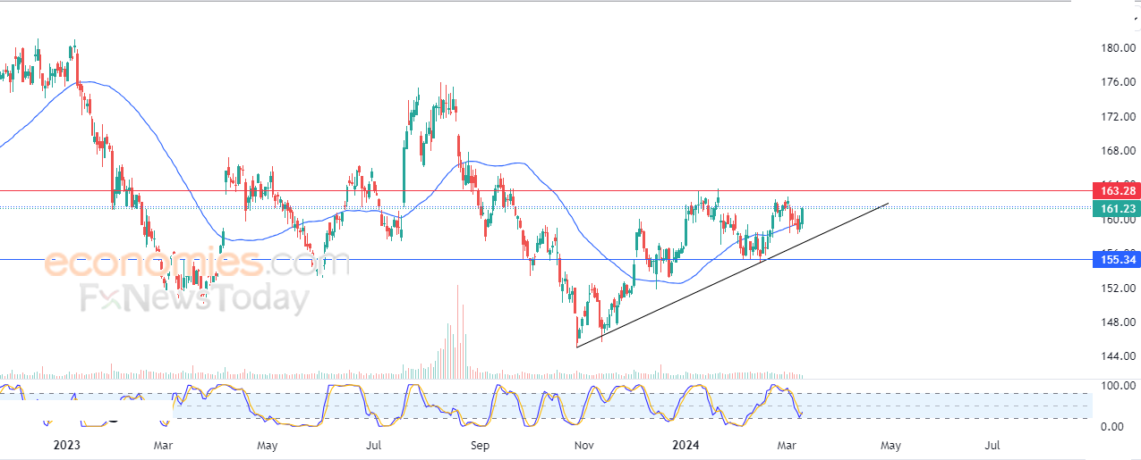Select the 148.00 price axis value

[x=1120, y=322]
